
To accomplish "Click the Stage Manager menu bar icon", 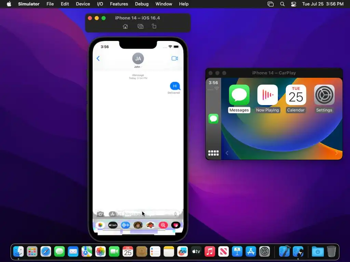I will click(x=271, y=4).
